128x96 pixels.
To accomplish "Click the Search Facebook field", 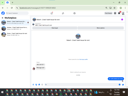I will pos(17,13).
